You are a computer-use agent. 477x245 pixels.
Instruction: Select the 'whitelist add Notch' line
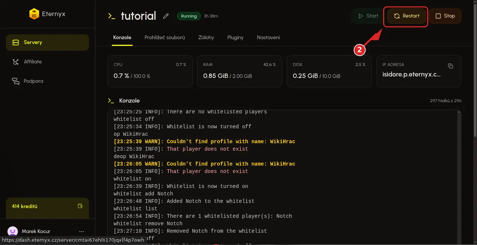coord(143,194)
